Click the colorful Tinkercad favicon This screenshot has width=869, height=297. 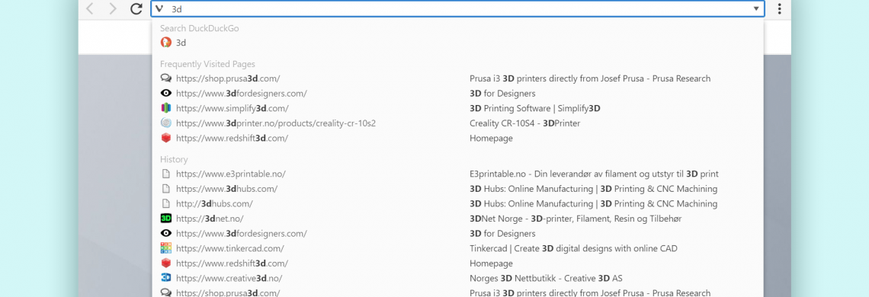point(165,248)
